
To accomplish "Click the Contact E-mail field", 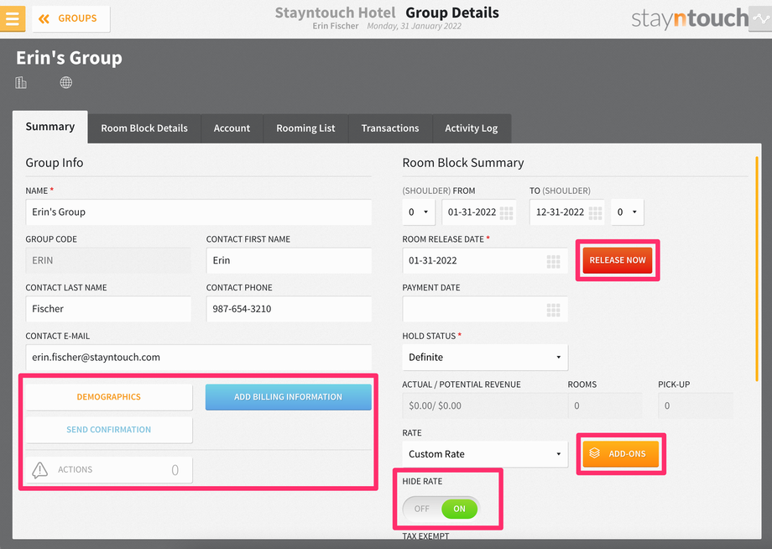I will click(x=198, y=358).
